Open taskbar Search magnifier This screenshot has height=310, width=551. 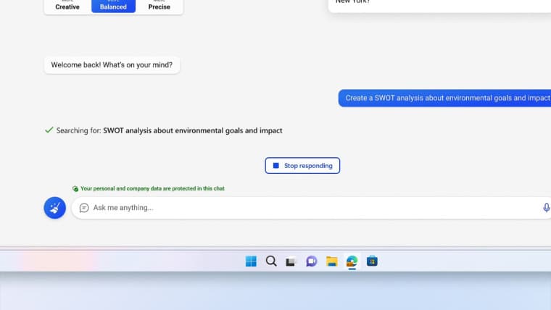(271, 261)
